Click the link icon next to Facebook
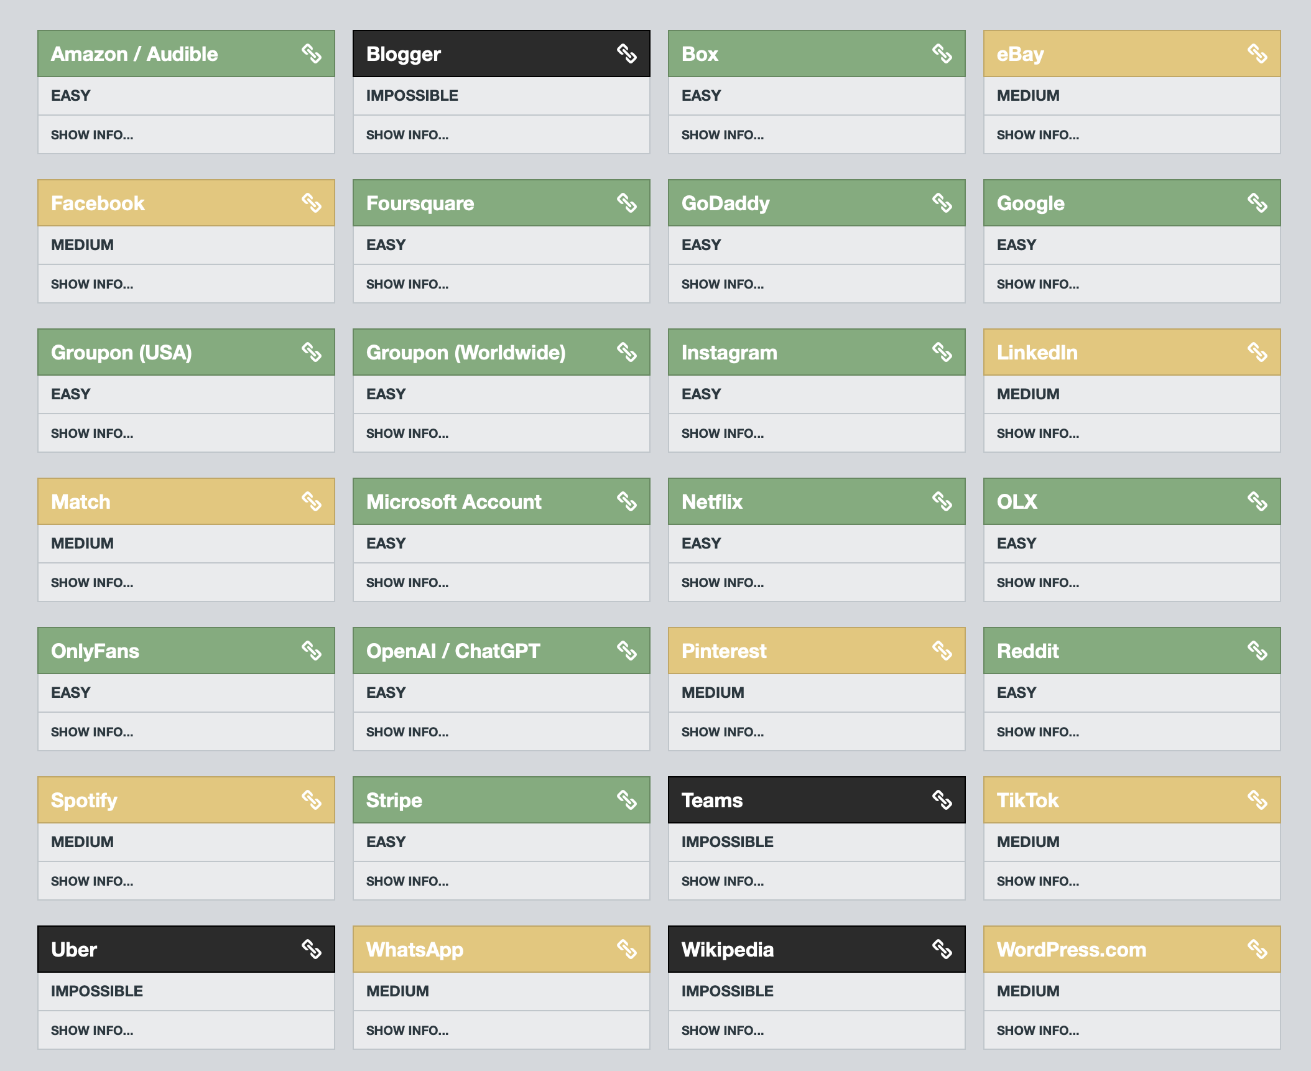Viewport: 1311px width, 1071px height. [312, 203]
